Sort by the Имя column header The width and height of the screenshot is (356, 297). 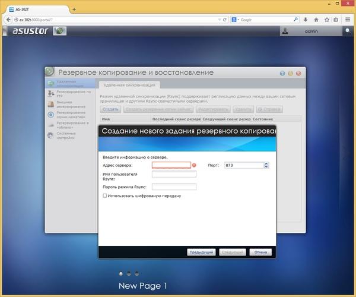tap(126, 119)
